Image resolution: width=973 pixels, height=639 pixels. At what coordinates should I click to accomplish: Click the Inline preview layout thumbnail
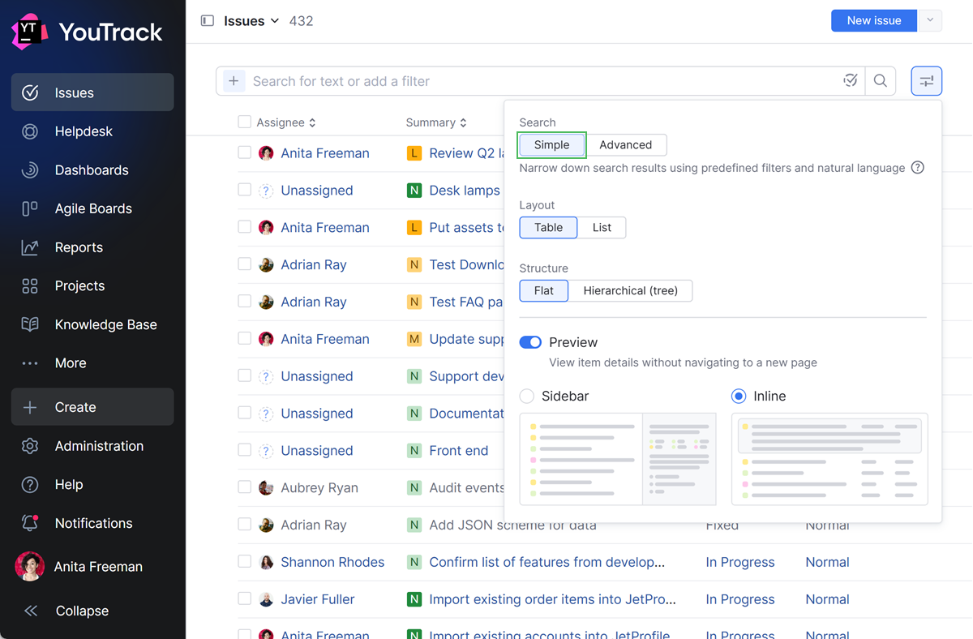click(829, 459)
